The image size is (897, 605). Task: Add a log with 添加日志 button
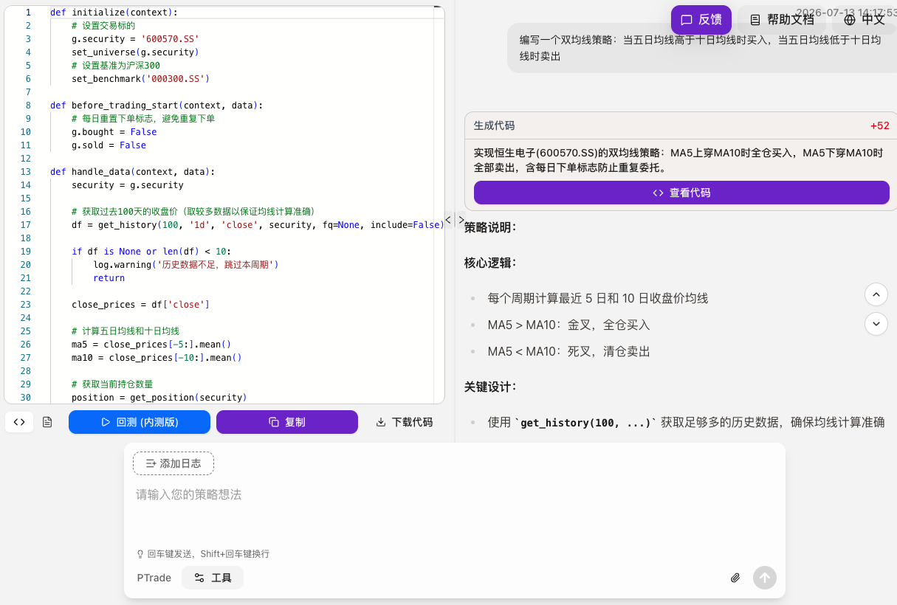pyautogui.click(x=173, y=463)
